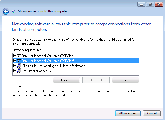The image size is (165, 120).
Task: Close the window with the red X
Action: click(159, 4)
